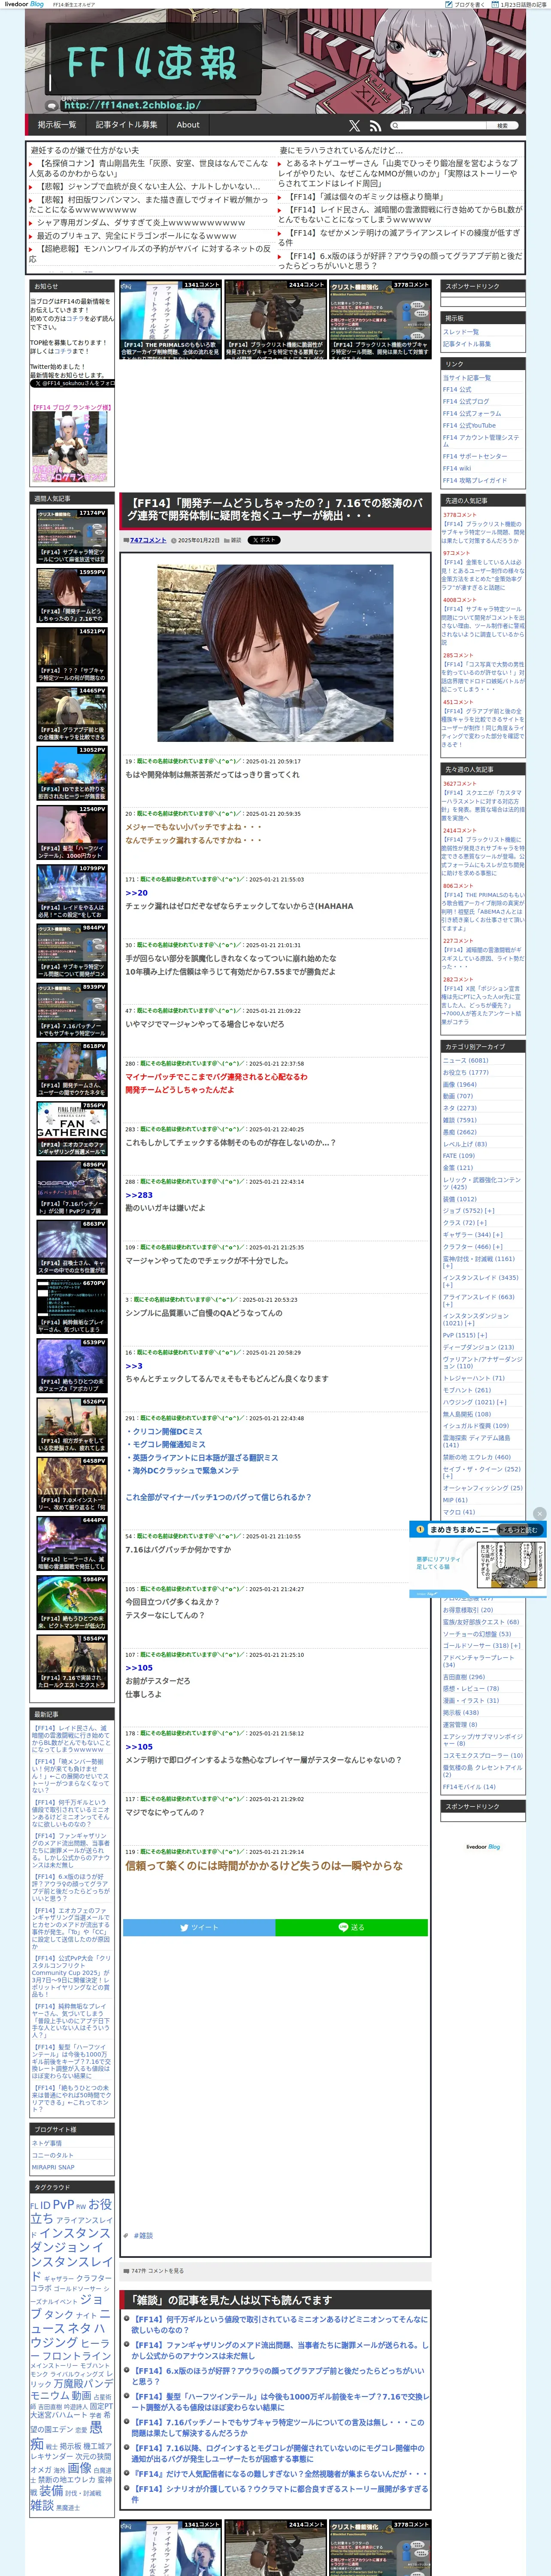Open the RSS feed icon in the navigation bar

click(x=375, y=126)
